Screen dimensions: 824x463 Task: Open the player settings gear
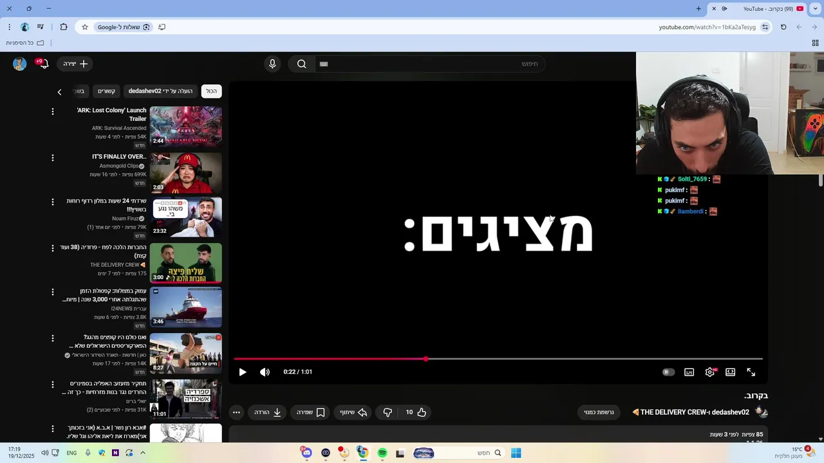(x=710, y=372)
